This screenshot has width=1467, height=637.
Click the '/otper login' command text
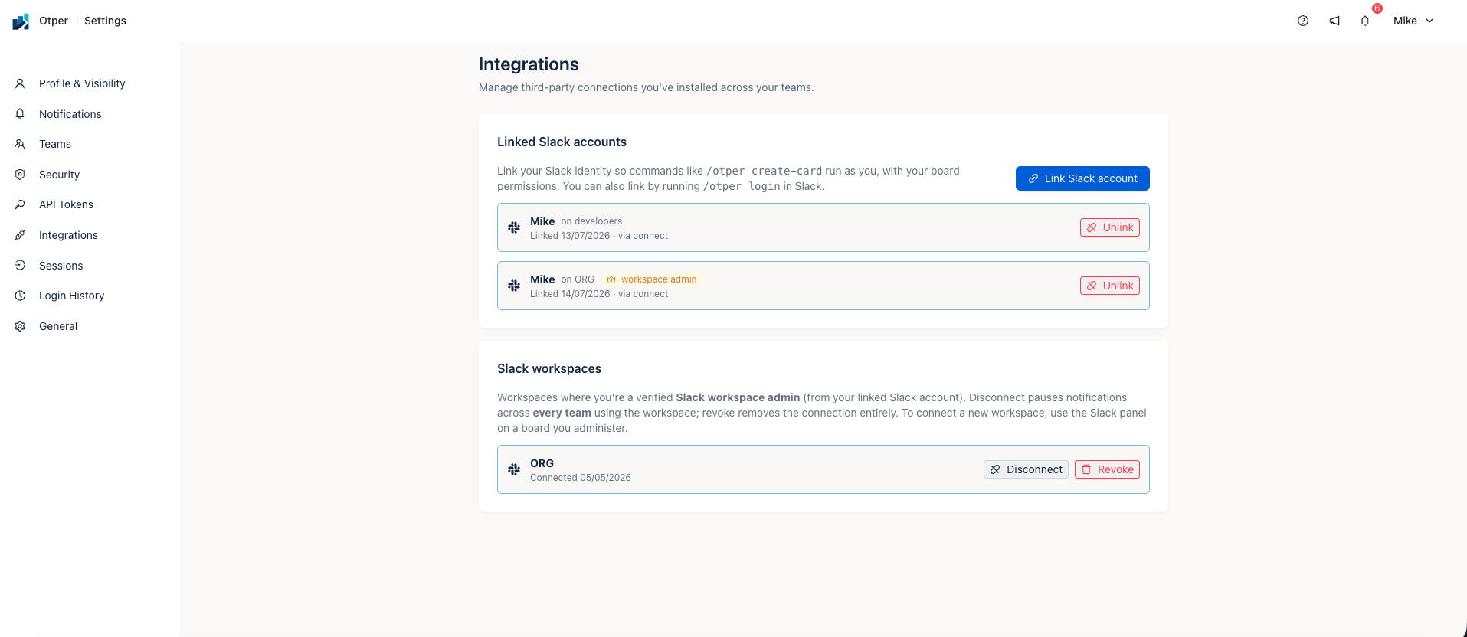pyautogui.click(x=742, y=186)
